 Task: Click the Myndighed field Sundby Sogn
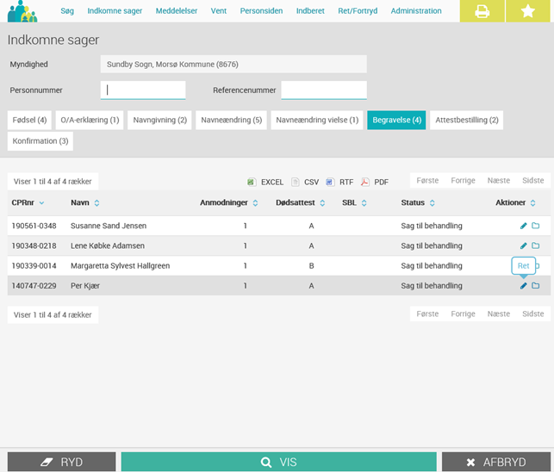[x=233, y=65]
